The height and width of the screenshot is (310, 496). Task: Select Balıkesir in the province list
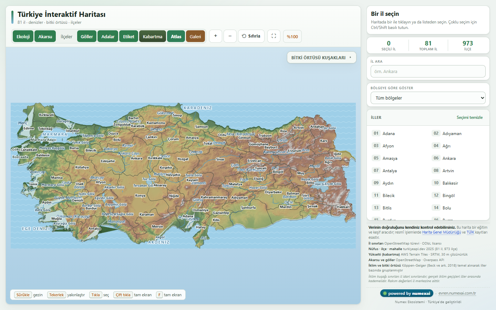[458, 183]
